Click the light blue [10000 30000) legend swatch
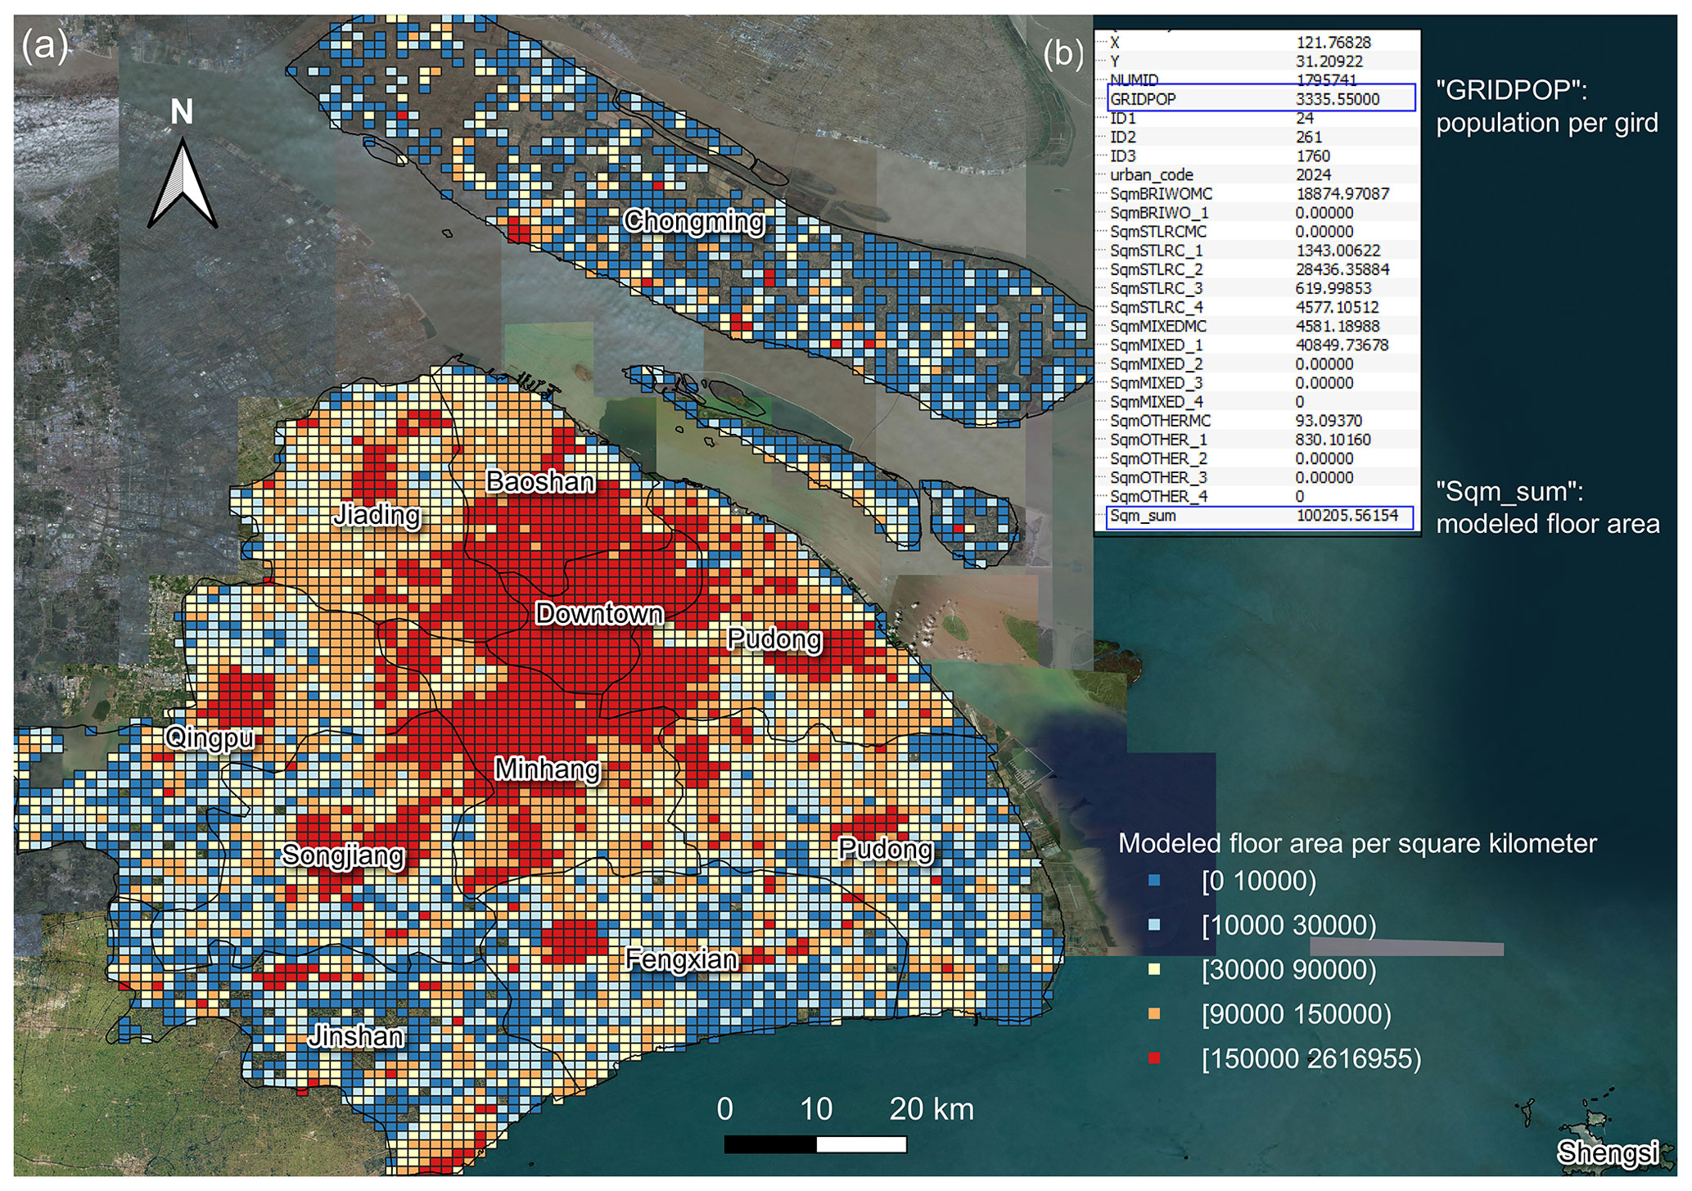This screenshot has width=1692, height=1191. click(x=1155, y=925)
